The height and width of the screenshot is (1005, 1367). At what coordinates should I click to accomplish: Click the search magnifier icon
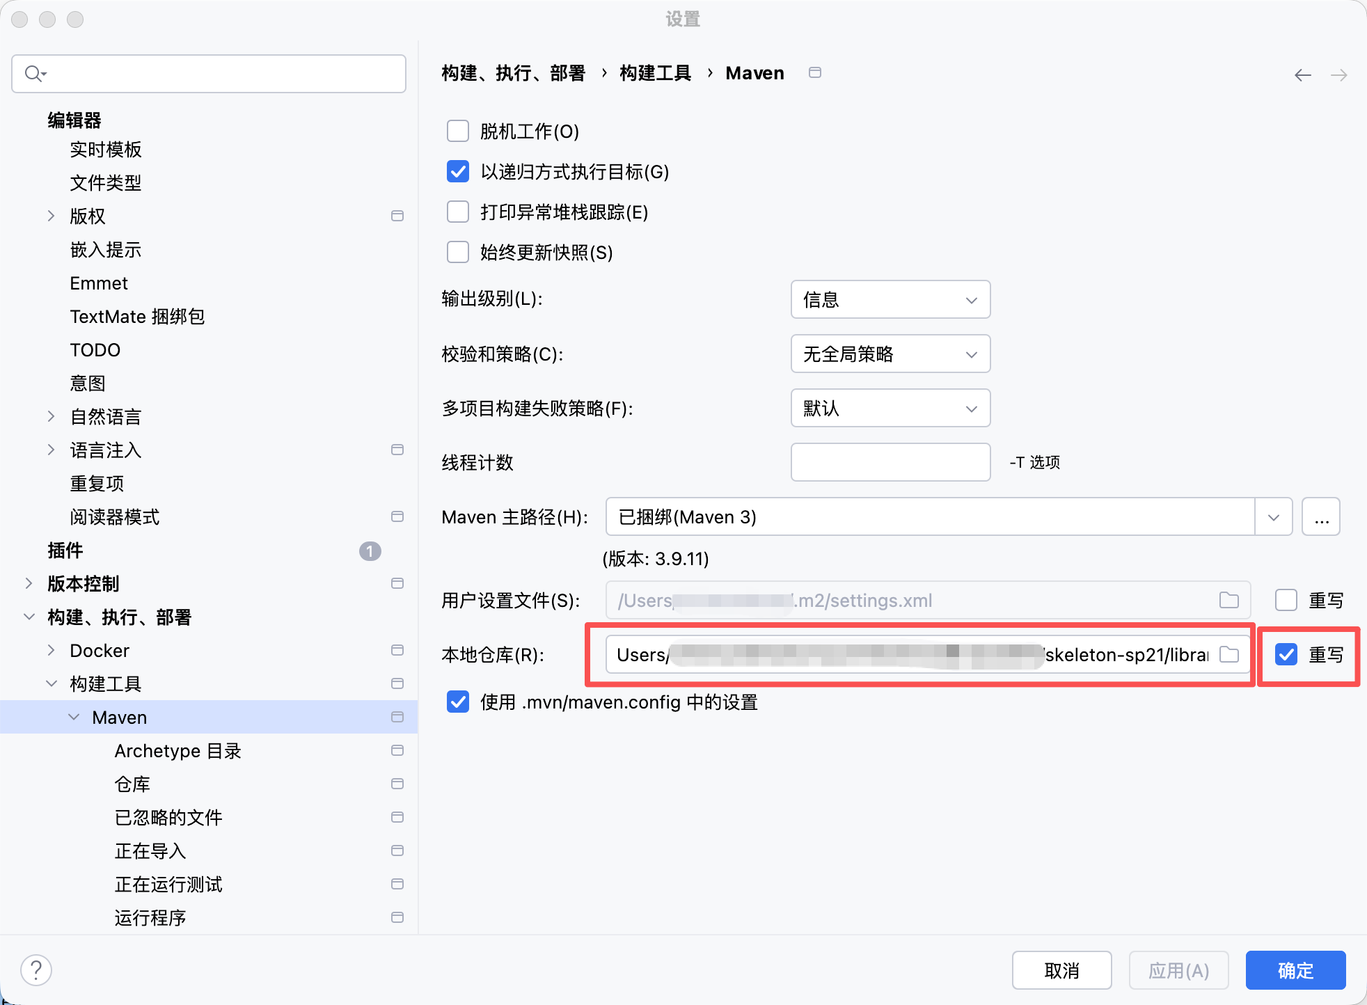point(34,73)
